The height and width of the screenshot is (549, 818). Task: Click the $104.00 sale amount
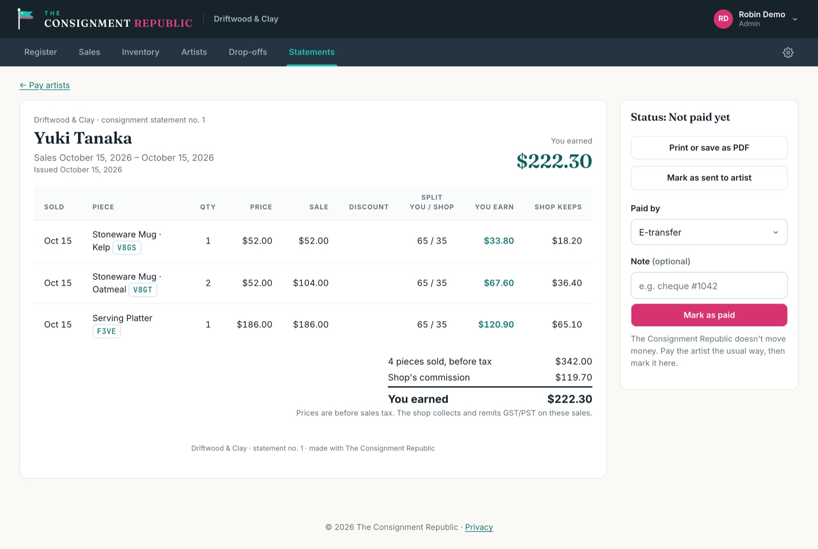pos(310,283)
